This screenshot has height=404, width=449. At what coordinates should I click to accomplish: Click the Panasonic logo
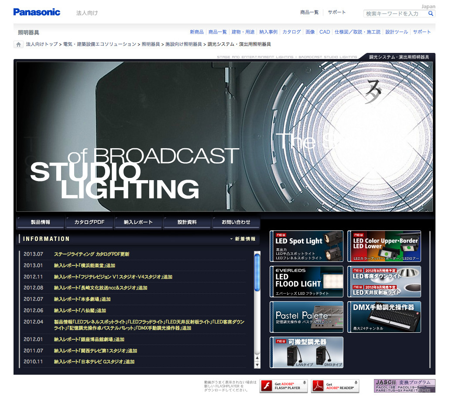(x=37, y=12)
